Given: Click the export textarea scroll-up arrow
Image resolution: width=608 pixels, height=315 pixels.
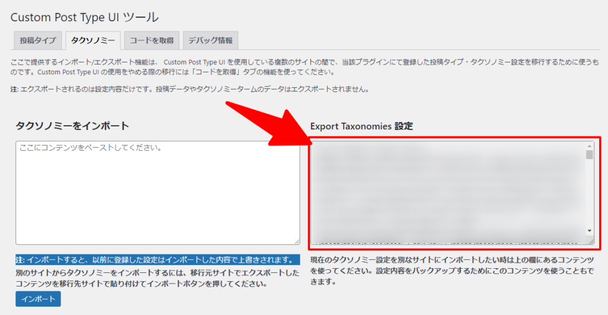Looking at the screenshot, I should (590, 146).
